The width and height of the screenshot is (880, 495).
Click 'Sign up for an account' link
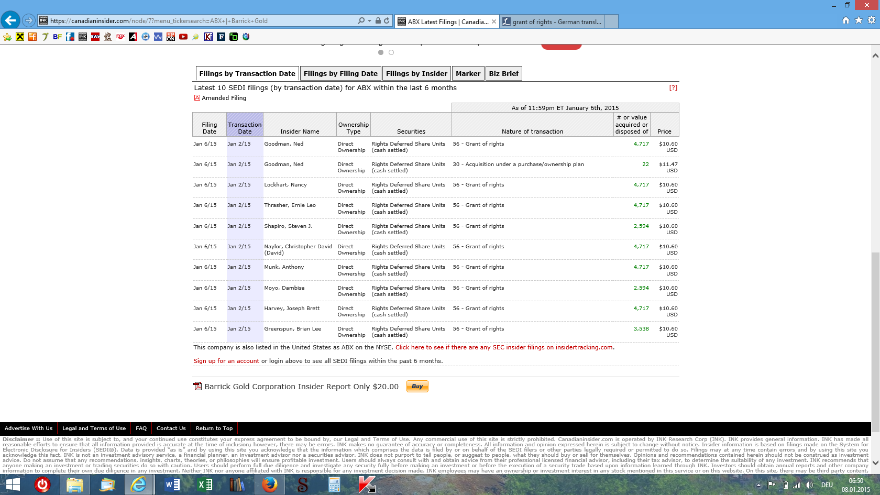[x=226, y=361]
